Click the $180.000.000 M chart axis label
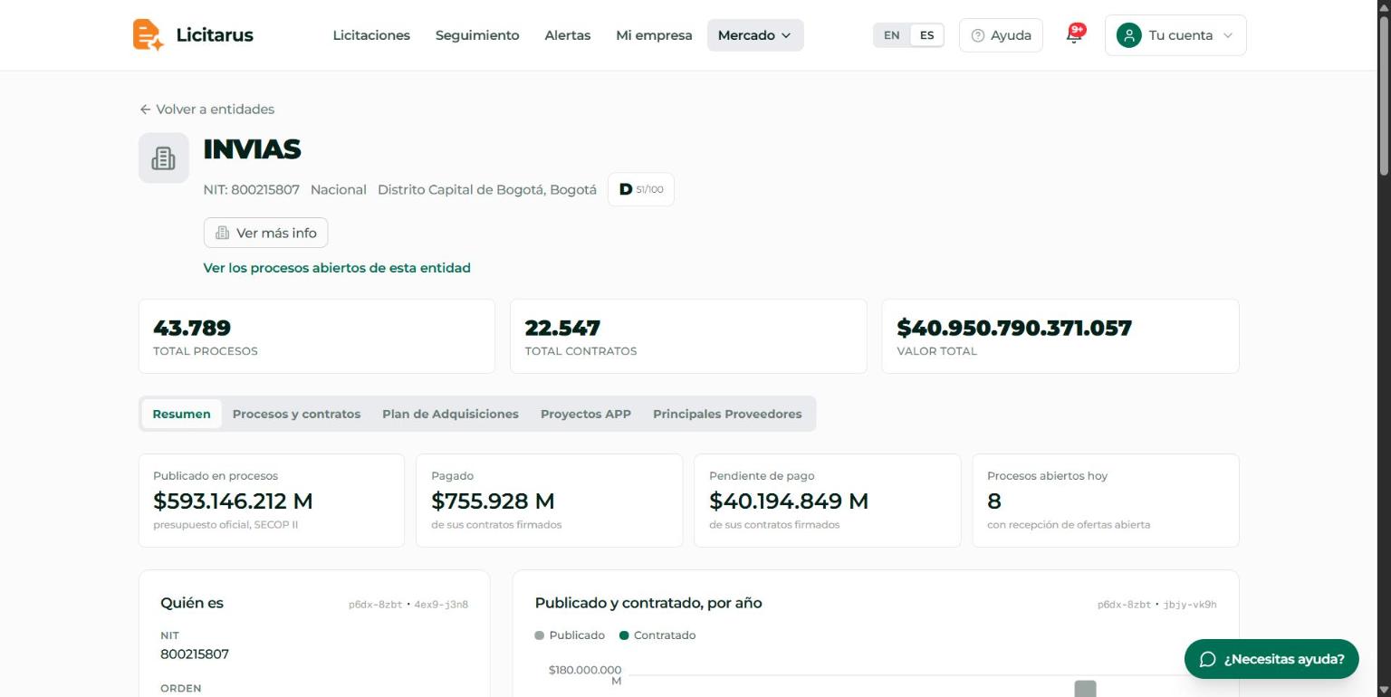The width and height of the screenshot is (1391, 697). (585, 675)
